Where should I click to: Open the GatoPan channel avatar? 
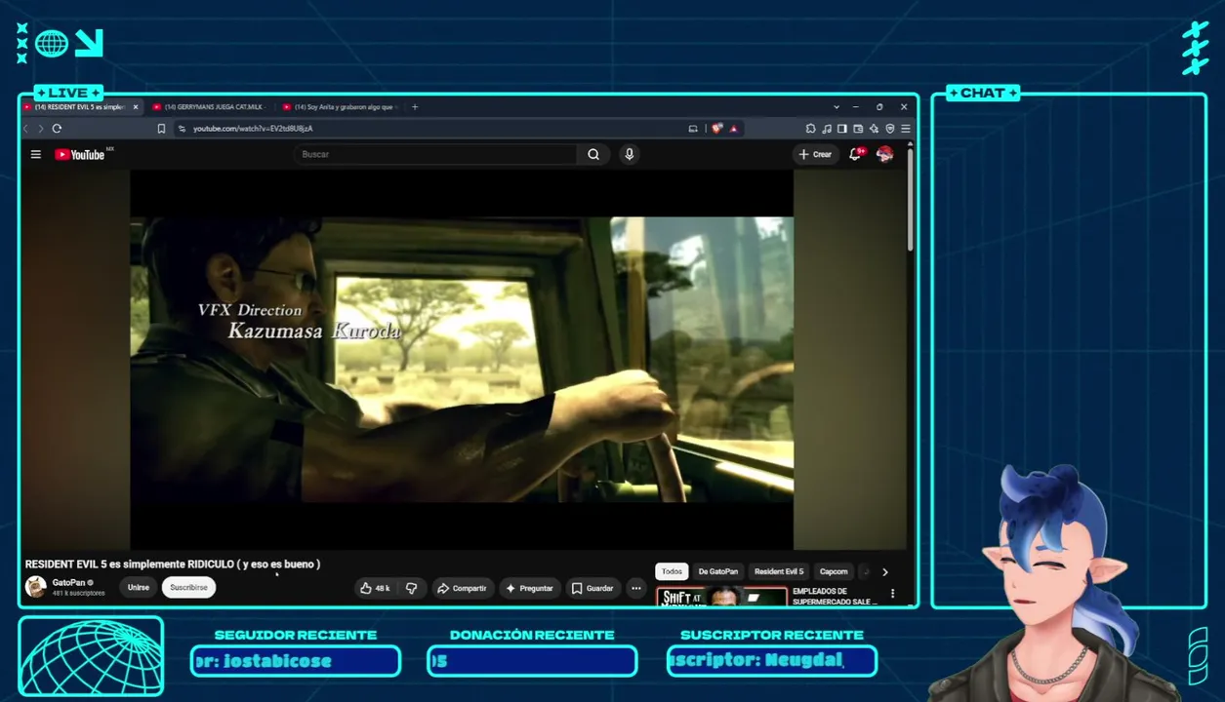36,587
